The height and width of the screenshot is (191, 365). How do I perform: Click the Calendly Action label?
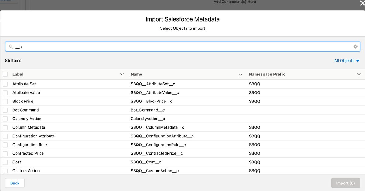27,119
